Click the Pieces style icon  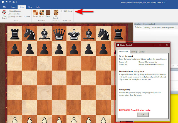[42, 12]
